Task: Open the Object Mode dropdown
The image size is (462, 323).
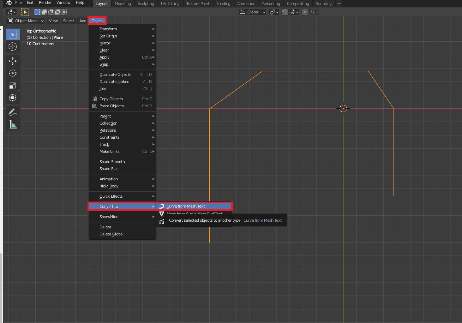Action: 26,21
